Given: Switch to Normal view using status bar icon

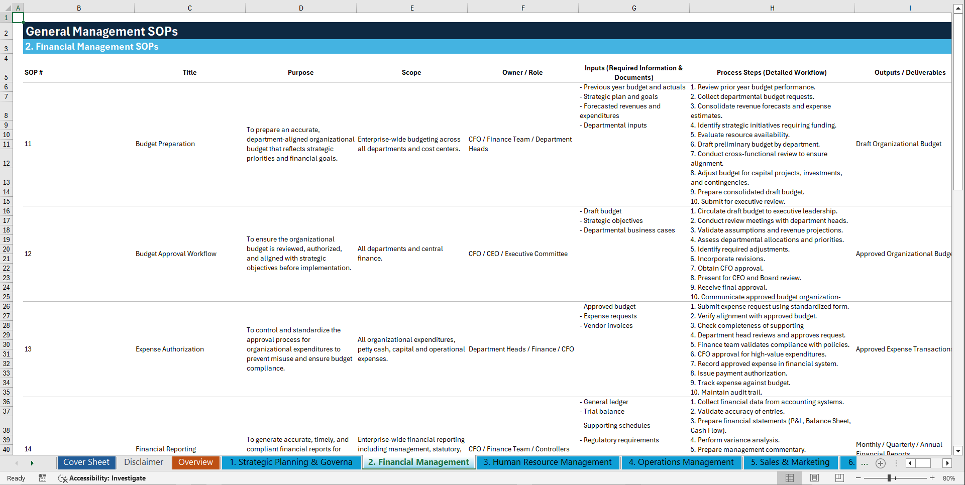Looking at the screenshot, I should 789,478.
